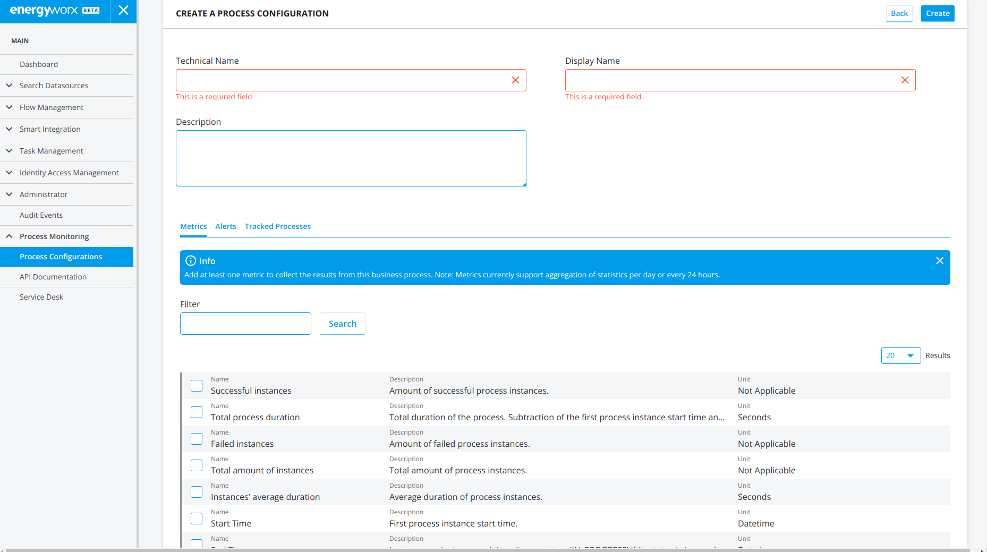987x552 pixels.
Task: Click the energyworx logo
Action: coord(44,11)
